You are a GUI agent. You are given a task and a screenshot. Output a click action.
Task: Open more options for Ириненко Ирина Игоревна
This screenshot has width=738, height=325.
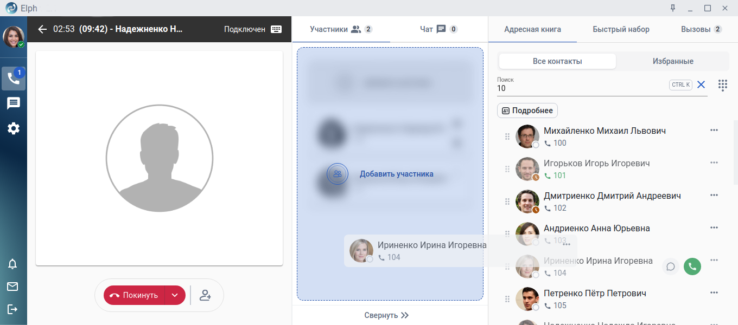coord(714,260)
